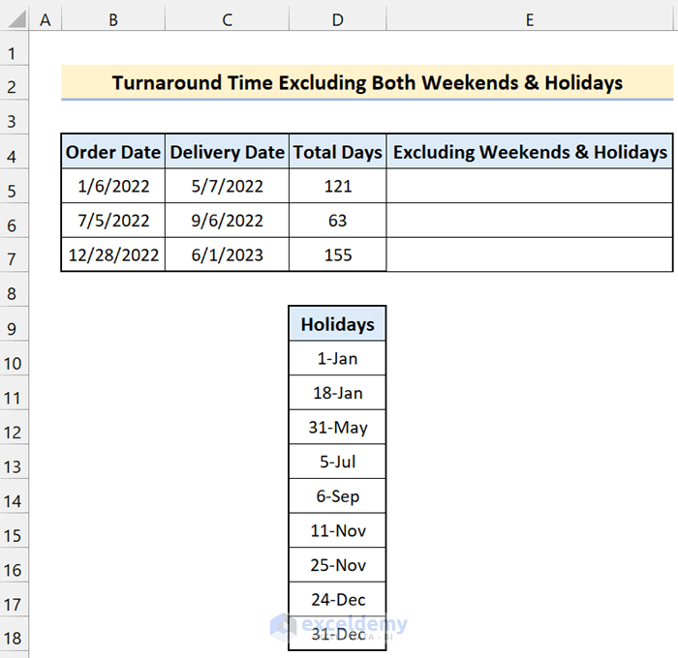The height and width of the screenshot is (658, 678).
Task: Select column B header
Action: pyautogui.click(x=113, y=20)
